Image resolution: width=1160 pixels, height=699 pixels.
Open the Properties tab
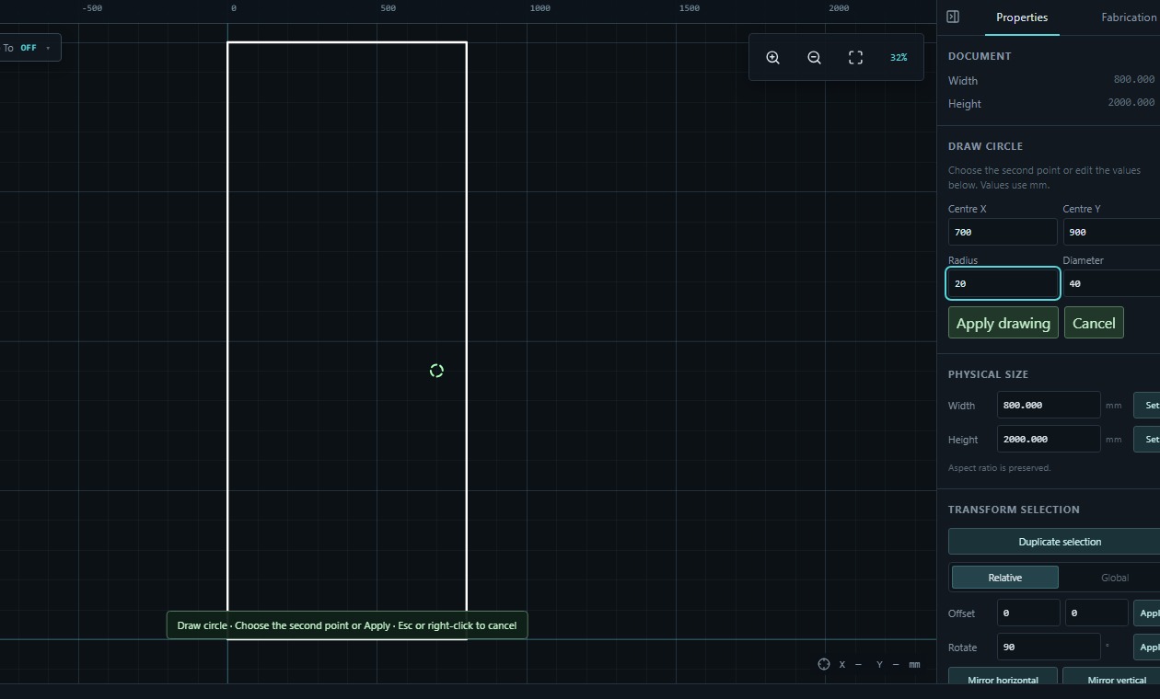tap(1022, 17)
